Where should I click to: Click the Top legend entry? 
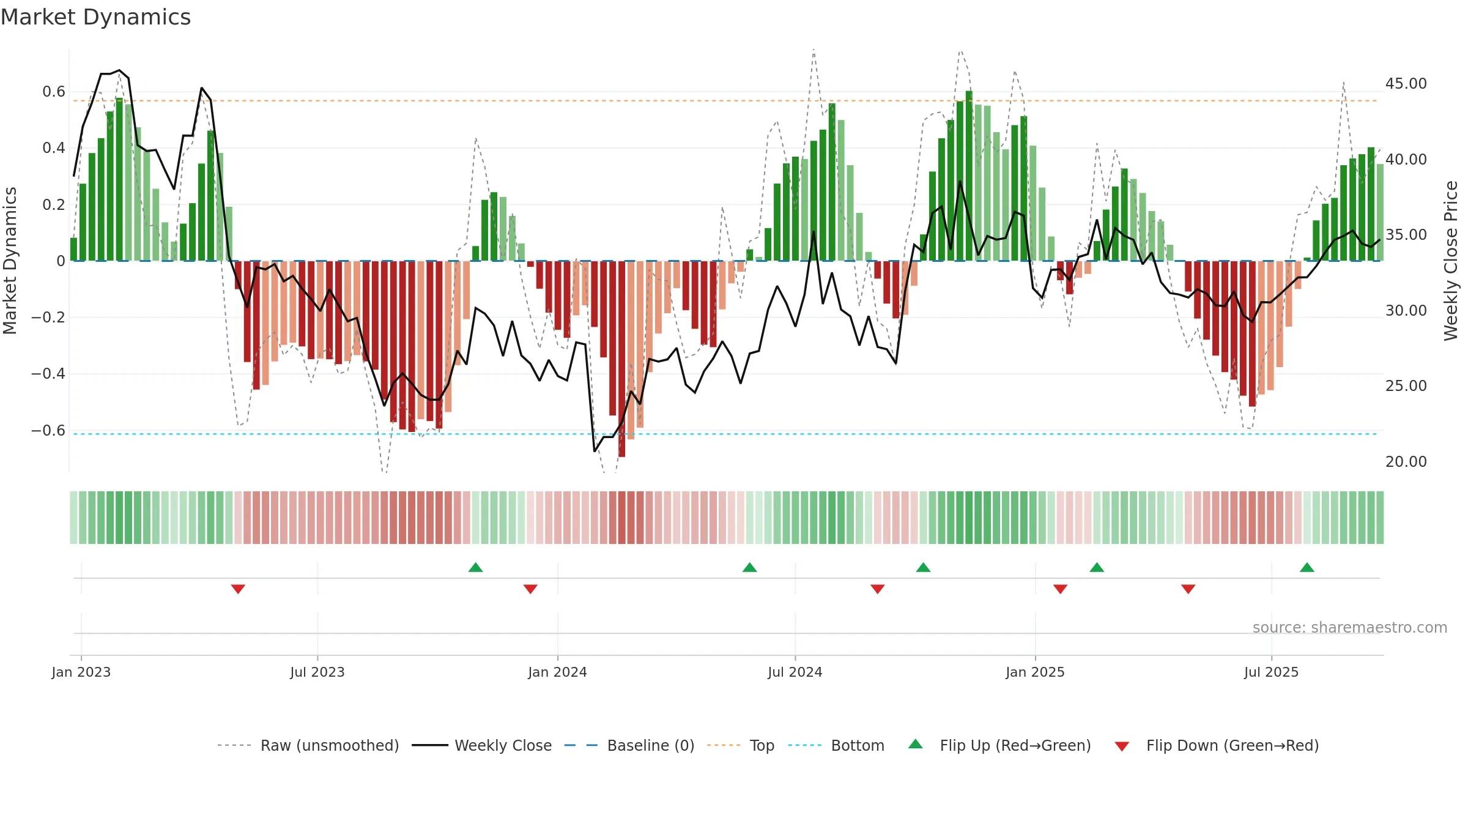(741, 745)
